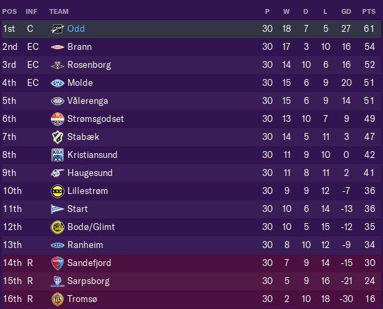
Task: Click the Sarpsborg team name
Action: point(88,281)
